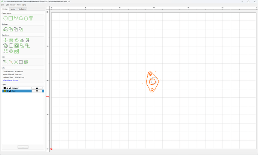This screenshot has width=258, height=155.
Task: Open the Help menu
Action: point(24,5)
